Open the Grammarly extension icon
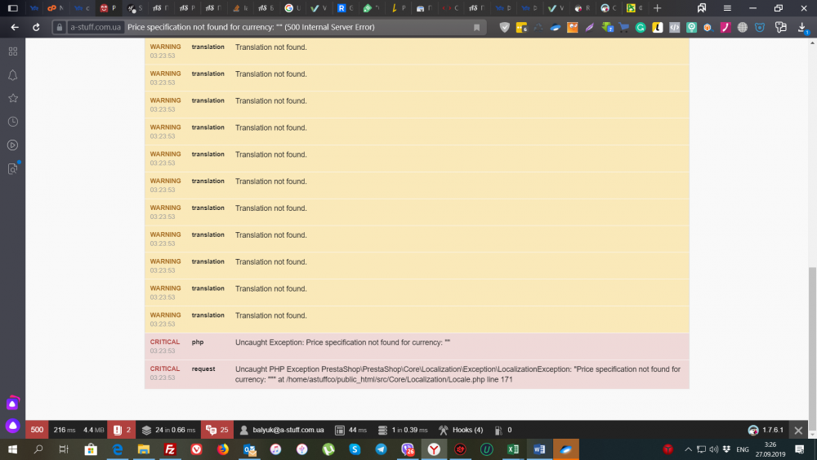 point(641,28)
